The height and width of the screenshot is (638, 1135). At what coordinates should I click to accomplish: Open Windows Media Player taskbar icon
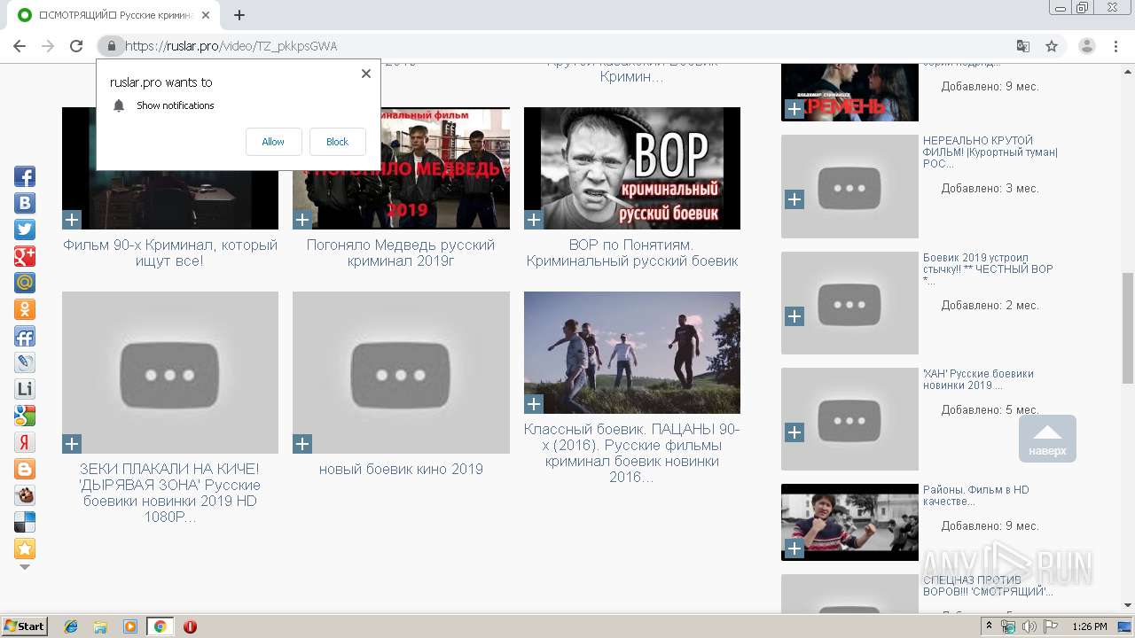tap(130, 626)
